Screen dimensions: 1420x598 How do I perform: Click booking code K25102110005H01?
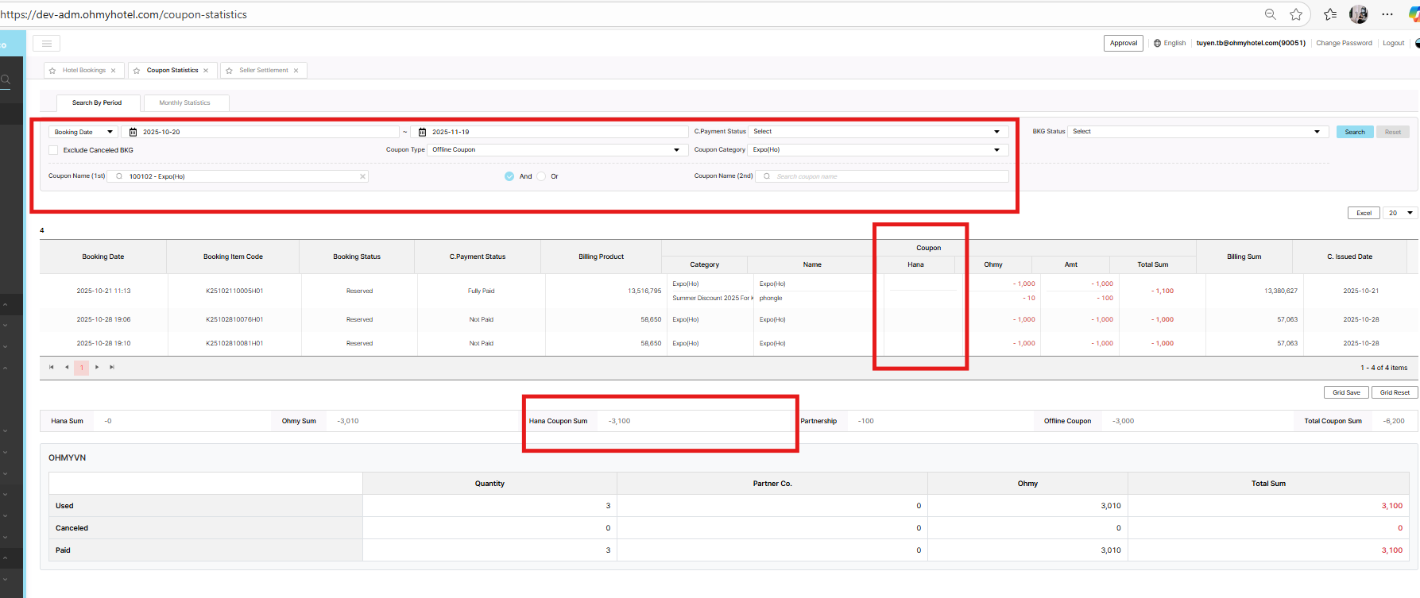tap(234, 291)
